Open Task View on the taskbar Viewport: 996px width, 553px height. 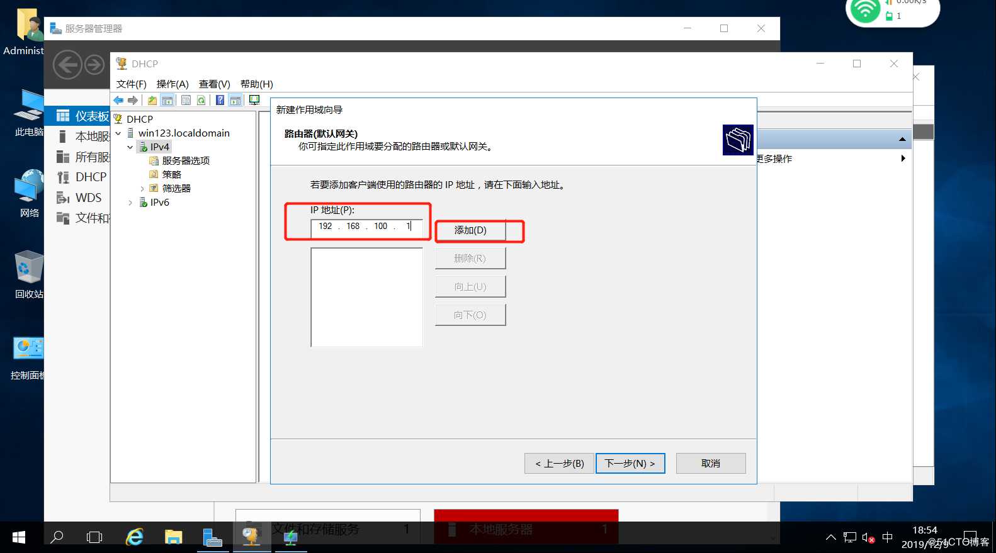94,537
